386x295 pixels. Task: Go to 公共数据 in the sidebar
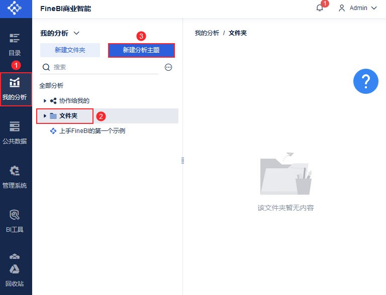(x=15, y=132)
